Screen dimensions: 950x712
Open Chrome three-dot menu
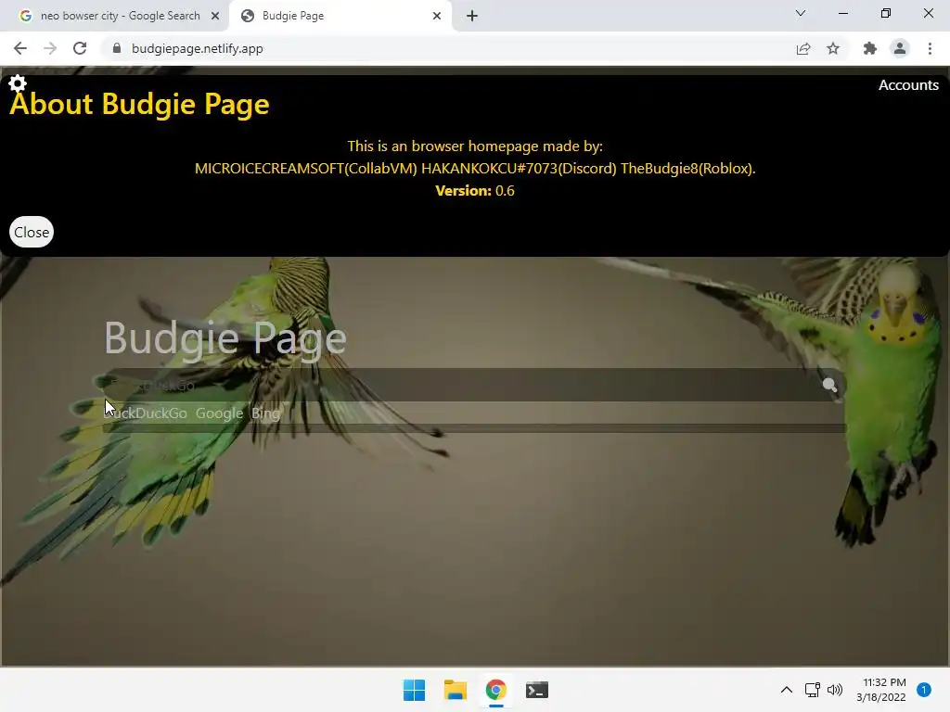click(x=930, y=48)
